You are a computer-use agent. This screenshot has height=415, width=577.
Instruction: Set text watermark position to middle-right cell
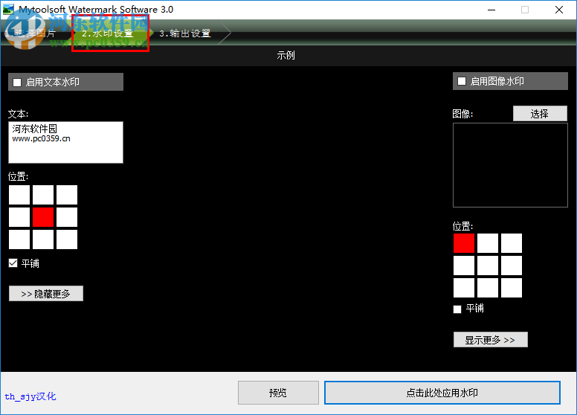[x=67, y=217]
